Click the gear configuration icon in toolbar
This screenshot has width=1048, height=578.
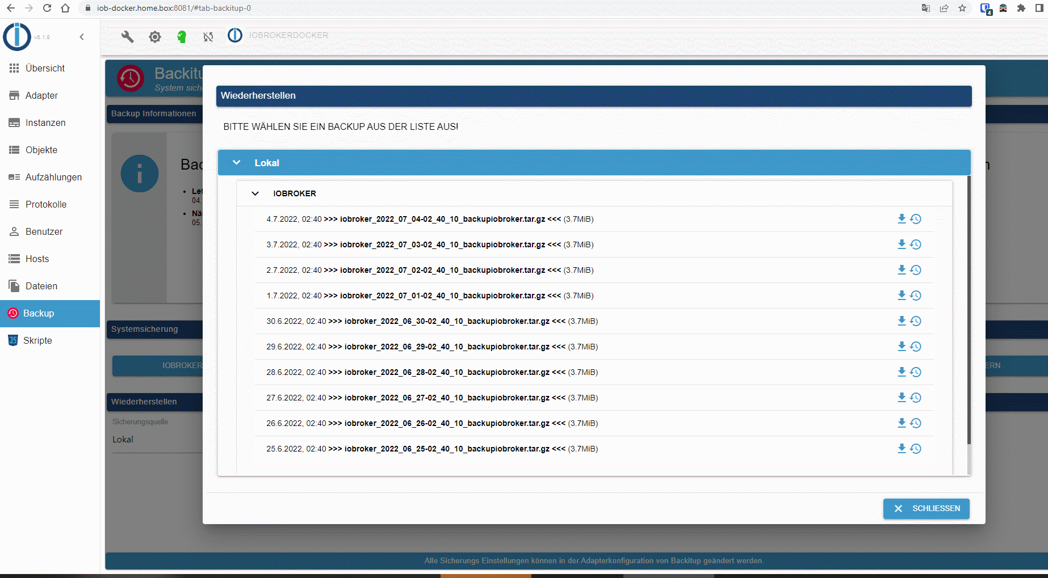click(154, 36)
